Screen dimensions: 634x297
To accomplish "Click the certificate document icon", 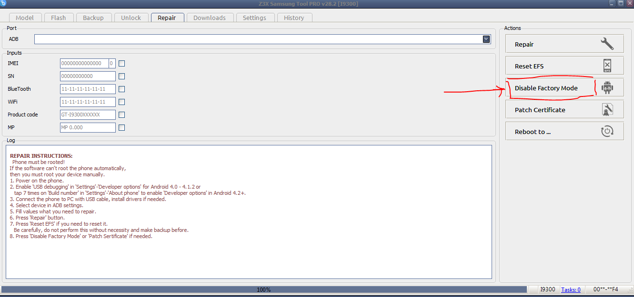I will (x=607, y=109).
